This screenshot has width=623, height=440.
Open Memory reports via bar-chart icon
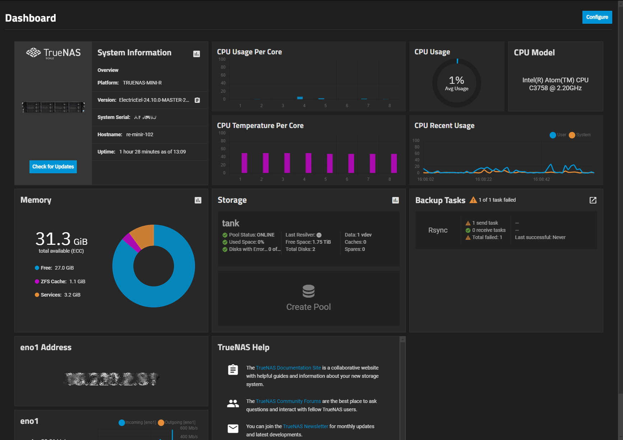pos(198,200)
